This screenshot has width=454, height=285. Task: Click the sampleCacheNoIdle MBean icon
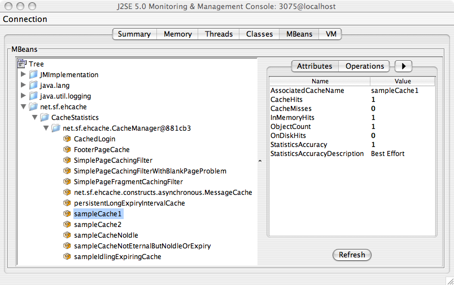click(67, 235)
